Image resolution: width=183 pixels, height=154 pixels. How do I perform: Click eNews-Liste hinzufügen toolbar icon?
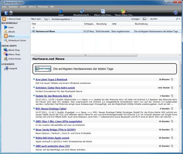click(103, 11)
